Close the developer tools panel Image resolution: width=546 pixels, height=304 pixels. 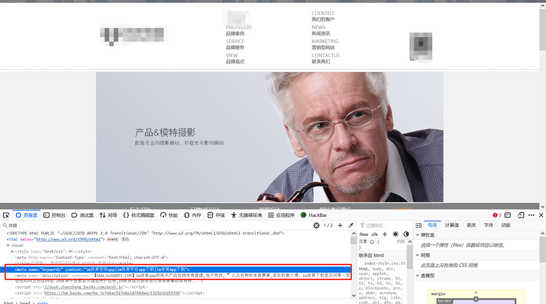click(x=541, y=215)
